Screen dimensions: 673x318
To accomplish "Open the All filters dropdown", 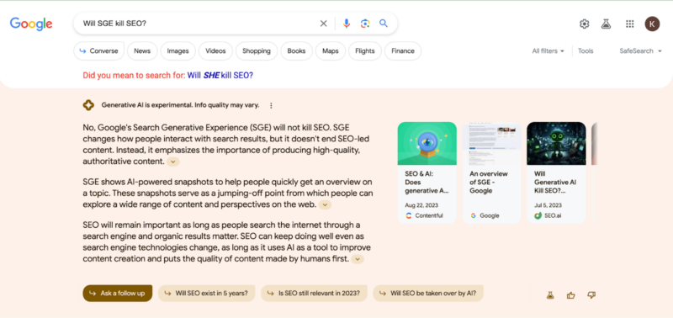I will click(x=548, y=51).
